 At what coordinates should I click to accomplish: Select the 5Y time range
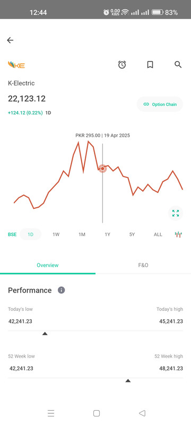pyautogui.click(x=132, y=234)
